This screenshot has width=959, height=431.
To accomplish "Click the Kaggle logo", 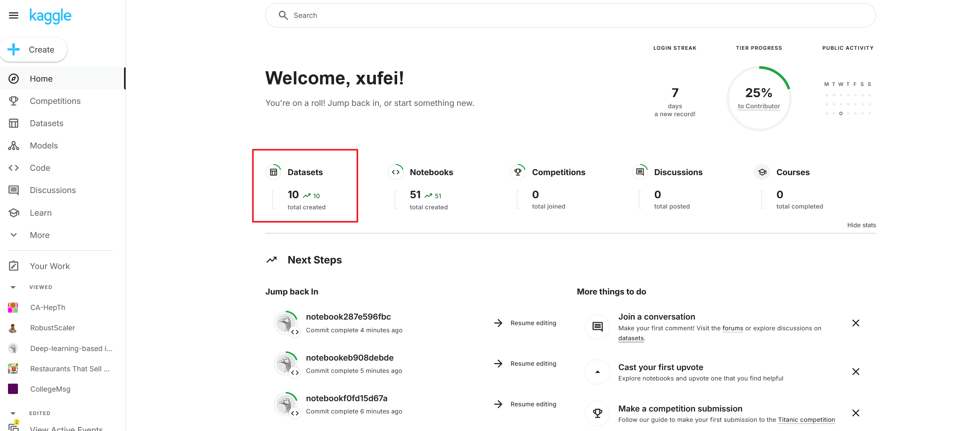I will pyautogui.click(x=50, y=16).
